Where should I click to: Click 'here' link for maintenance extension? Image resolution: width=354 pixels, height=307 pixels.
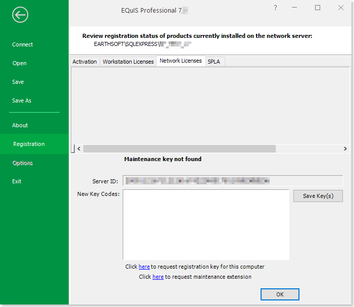[158, 277]
